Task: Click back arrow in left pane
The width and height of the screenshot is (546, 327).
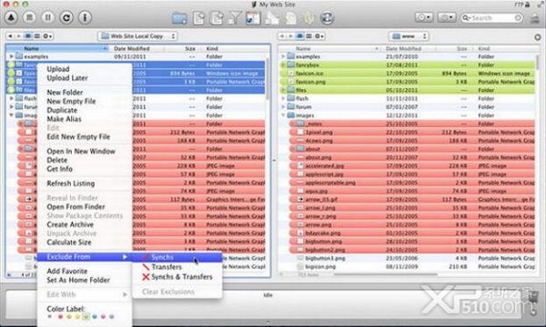Action: pos(10,35)
